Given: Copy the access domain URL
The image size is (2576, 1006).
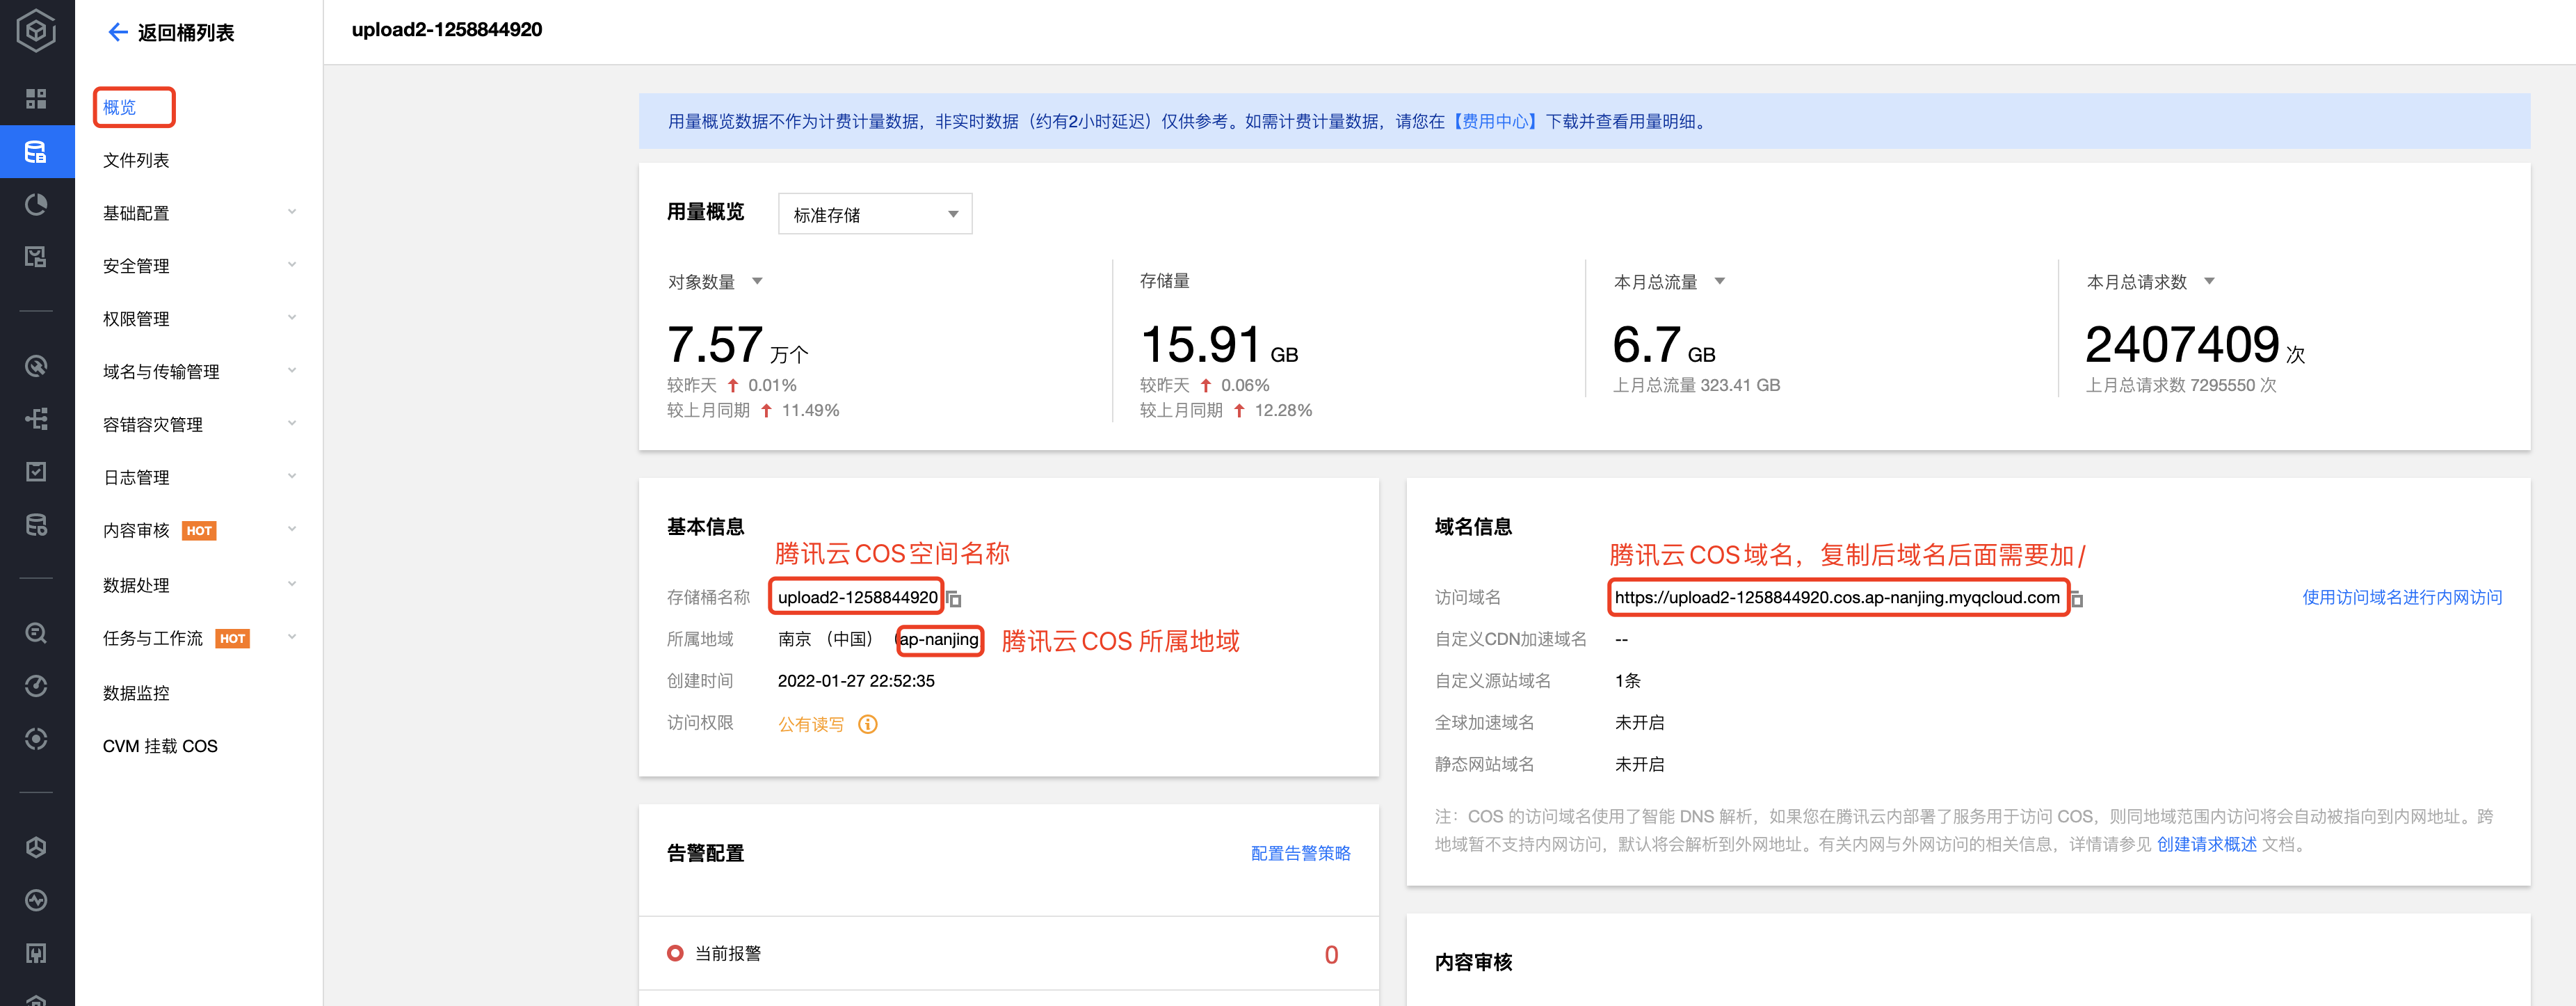Looking at the screenshot, I should pos(2077,599).
